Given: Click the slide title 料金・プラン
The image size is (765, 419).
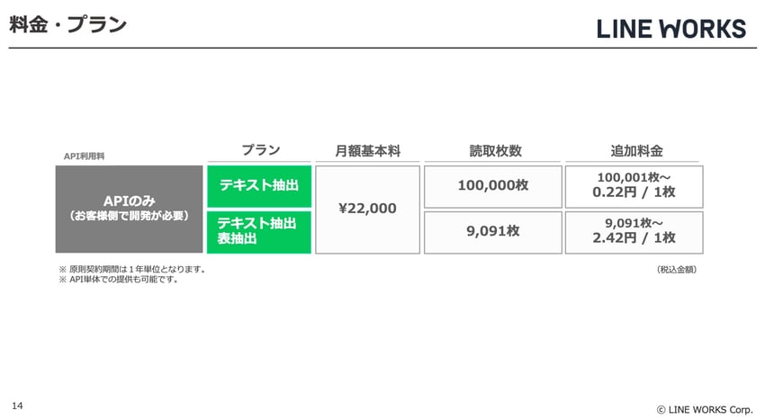Looking at the screenshot, I should click(x=68, y=25).
